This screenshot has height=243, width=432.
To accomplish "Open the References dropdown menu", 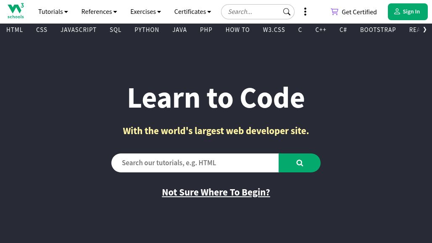I will point(99,12).
